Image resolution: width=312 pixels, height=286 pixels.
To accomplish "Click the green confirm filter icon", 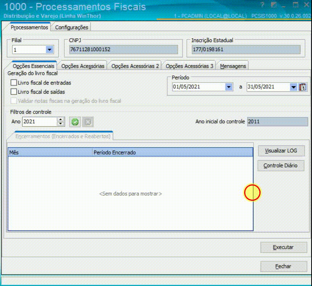I will tap(75, 122).
